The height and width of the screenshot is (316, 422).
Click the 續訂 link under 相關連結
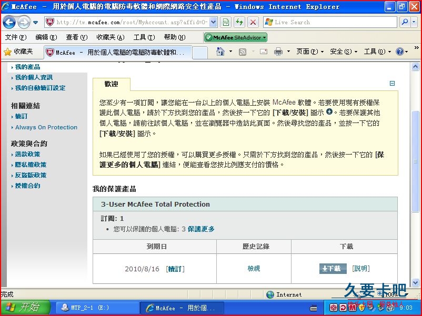(x=21, y=116)
